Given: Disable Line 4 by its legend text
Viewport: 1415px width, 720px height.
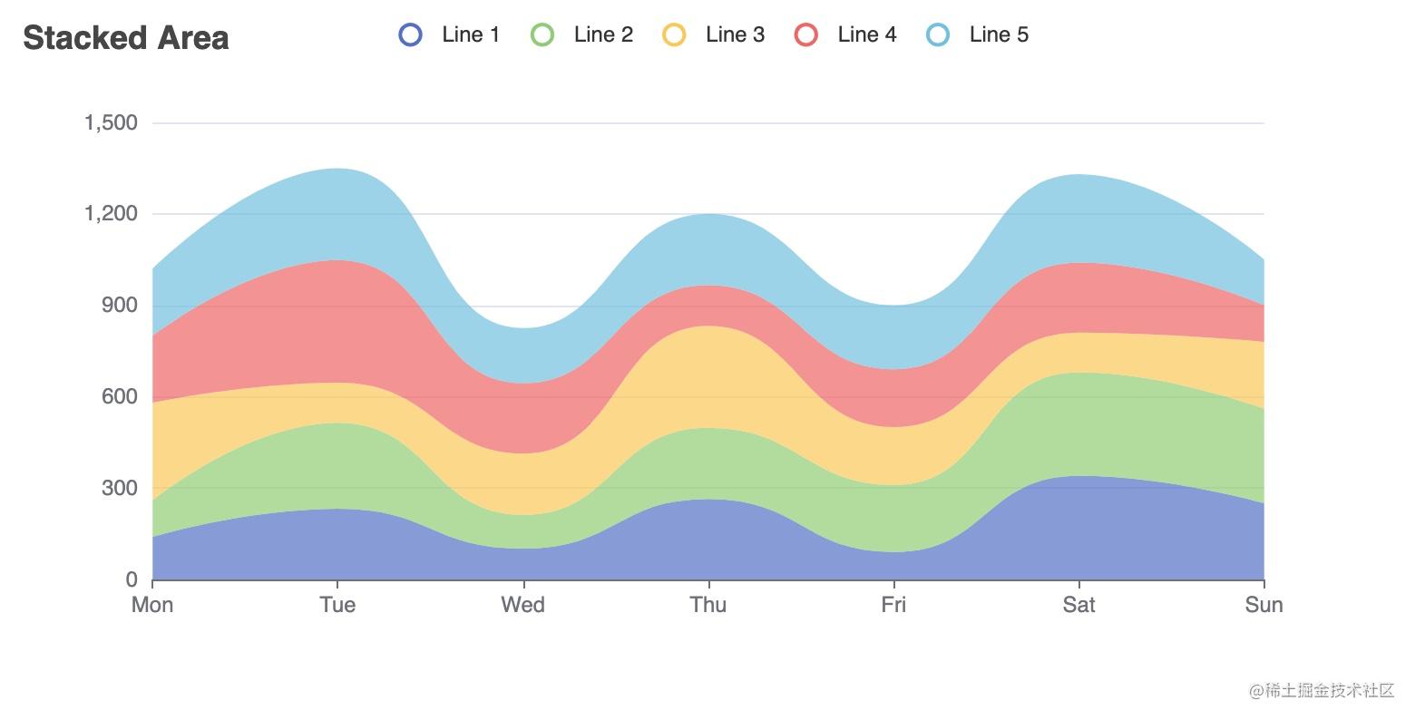Looking at the screenshot, I should (866, 34).
